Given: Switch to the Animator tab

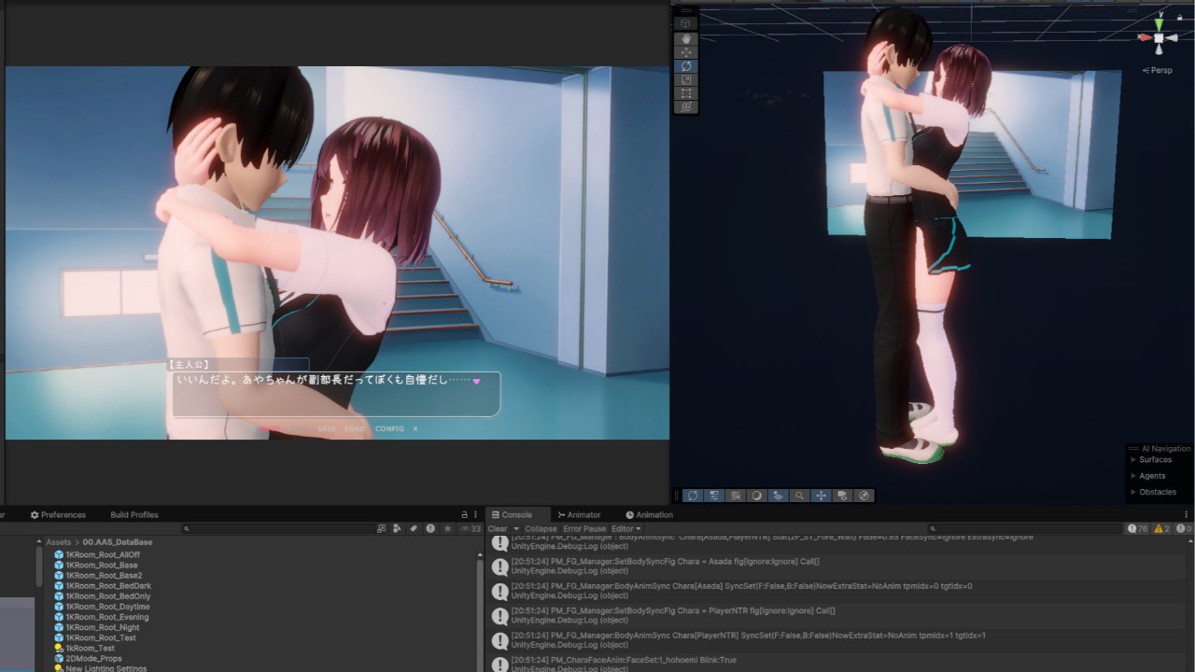Looking at the screenshot, I should 579,515.
